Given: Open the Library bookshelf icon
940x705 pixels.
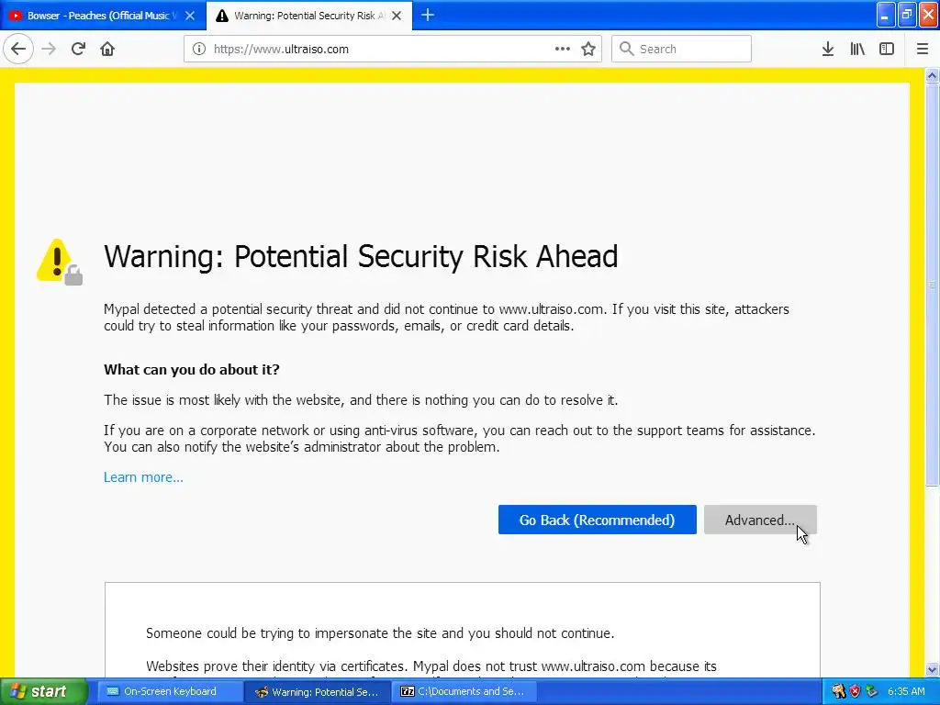Looking at the screenshot, I should point(857,49).
